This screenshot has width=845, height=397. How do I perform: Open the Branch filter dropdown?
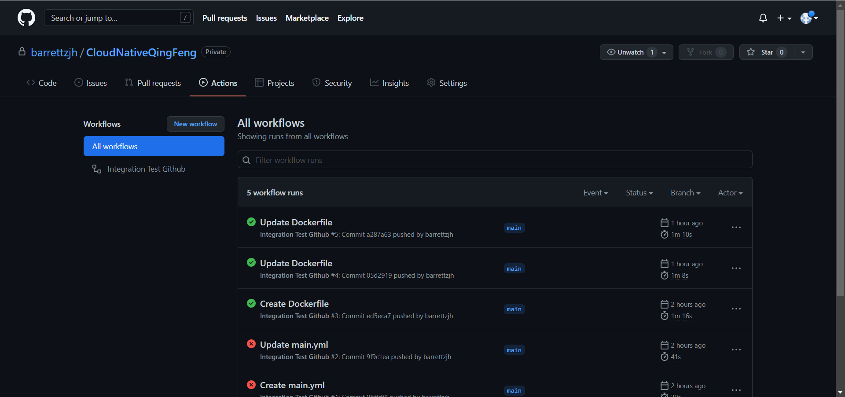pyautogui.click(x=685, y=193)
